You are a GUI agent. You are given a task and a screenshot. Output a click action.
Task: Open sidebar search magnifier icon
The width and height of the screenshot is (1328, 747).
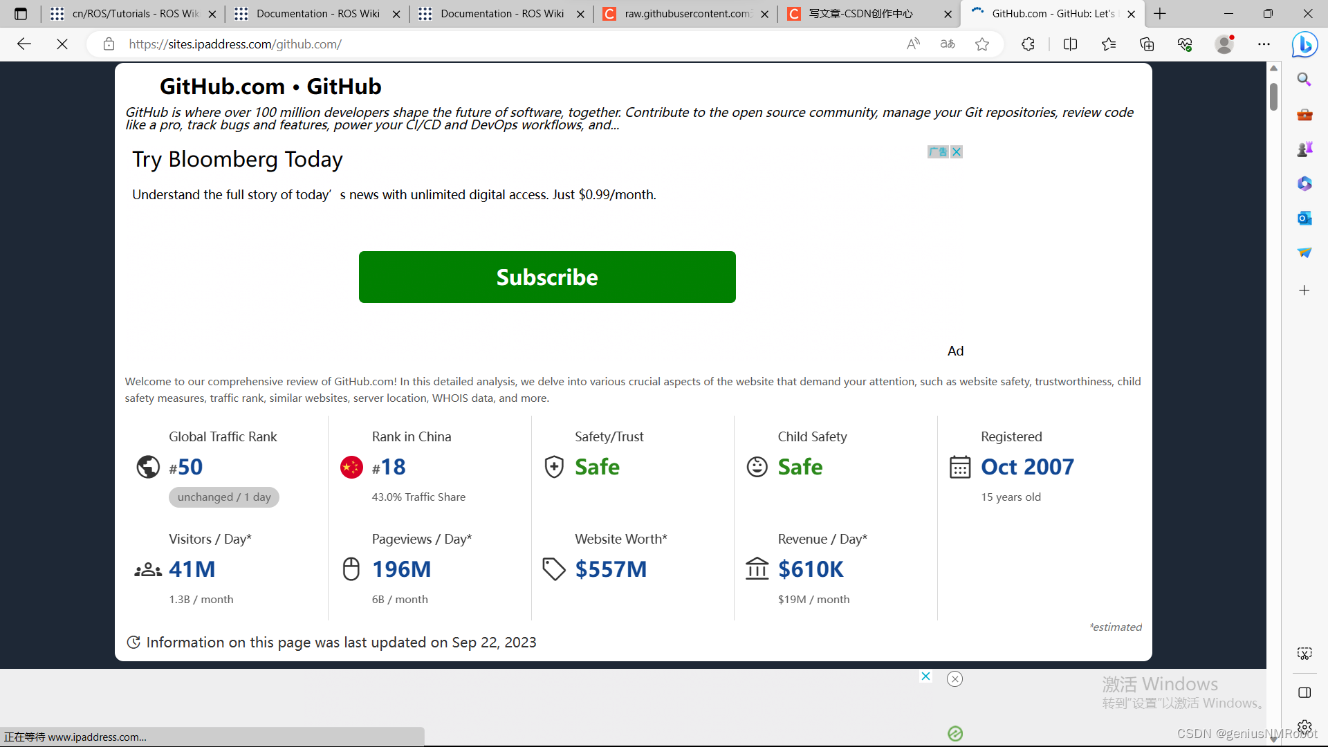click(x=1304, y=80)
